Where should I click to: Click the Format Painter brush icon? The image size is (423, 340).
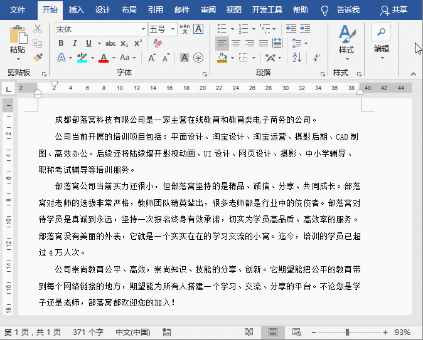[x=38, y=58]
